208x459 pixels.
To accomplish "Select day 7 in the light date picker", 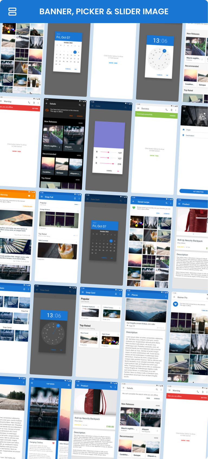I will click(75, 52).
